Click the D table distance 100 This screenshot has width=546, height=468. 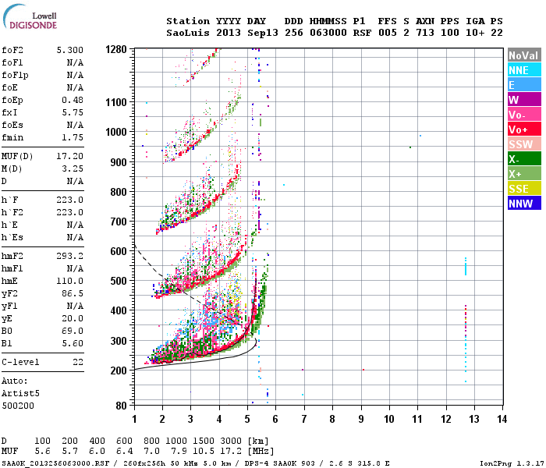tap(42, 441)
